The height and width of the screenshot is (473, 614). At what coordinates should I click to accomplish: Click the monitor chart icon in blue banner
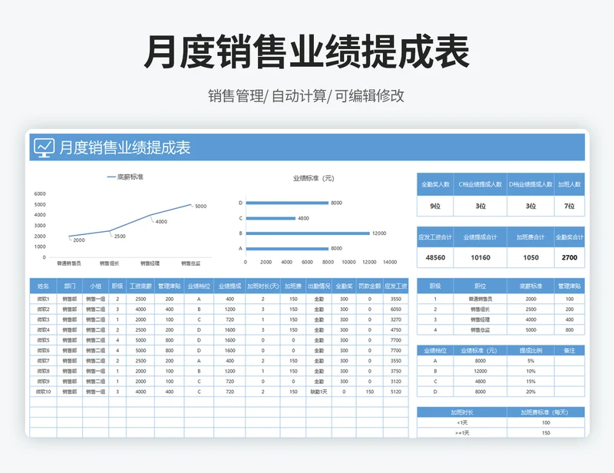point(44,147)
